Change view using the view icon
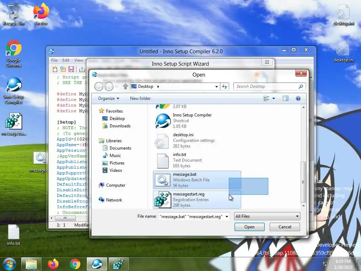The width and height of the screenshot is (361, 271). pos(266,98)
